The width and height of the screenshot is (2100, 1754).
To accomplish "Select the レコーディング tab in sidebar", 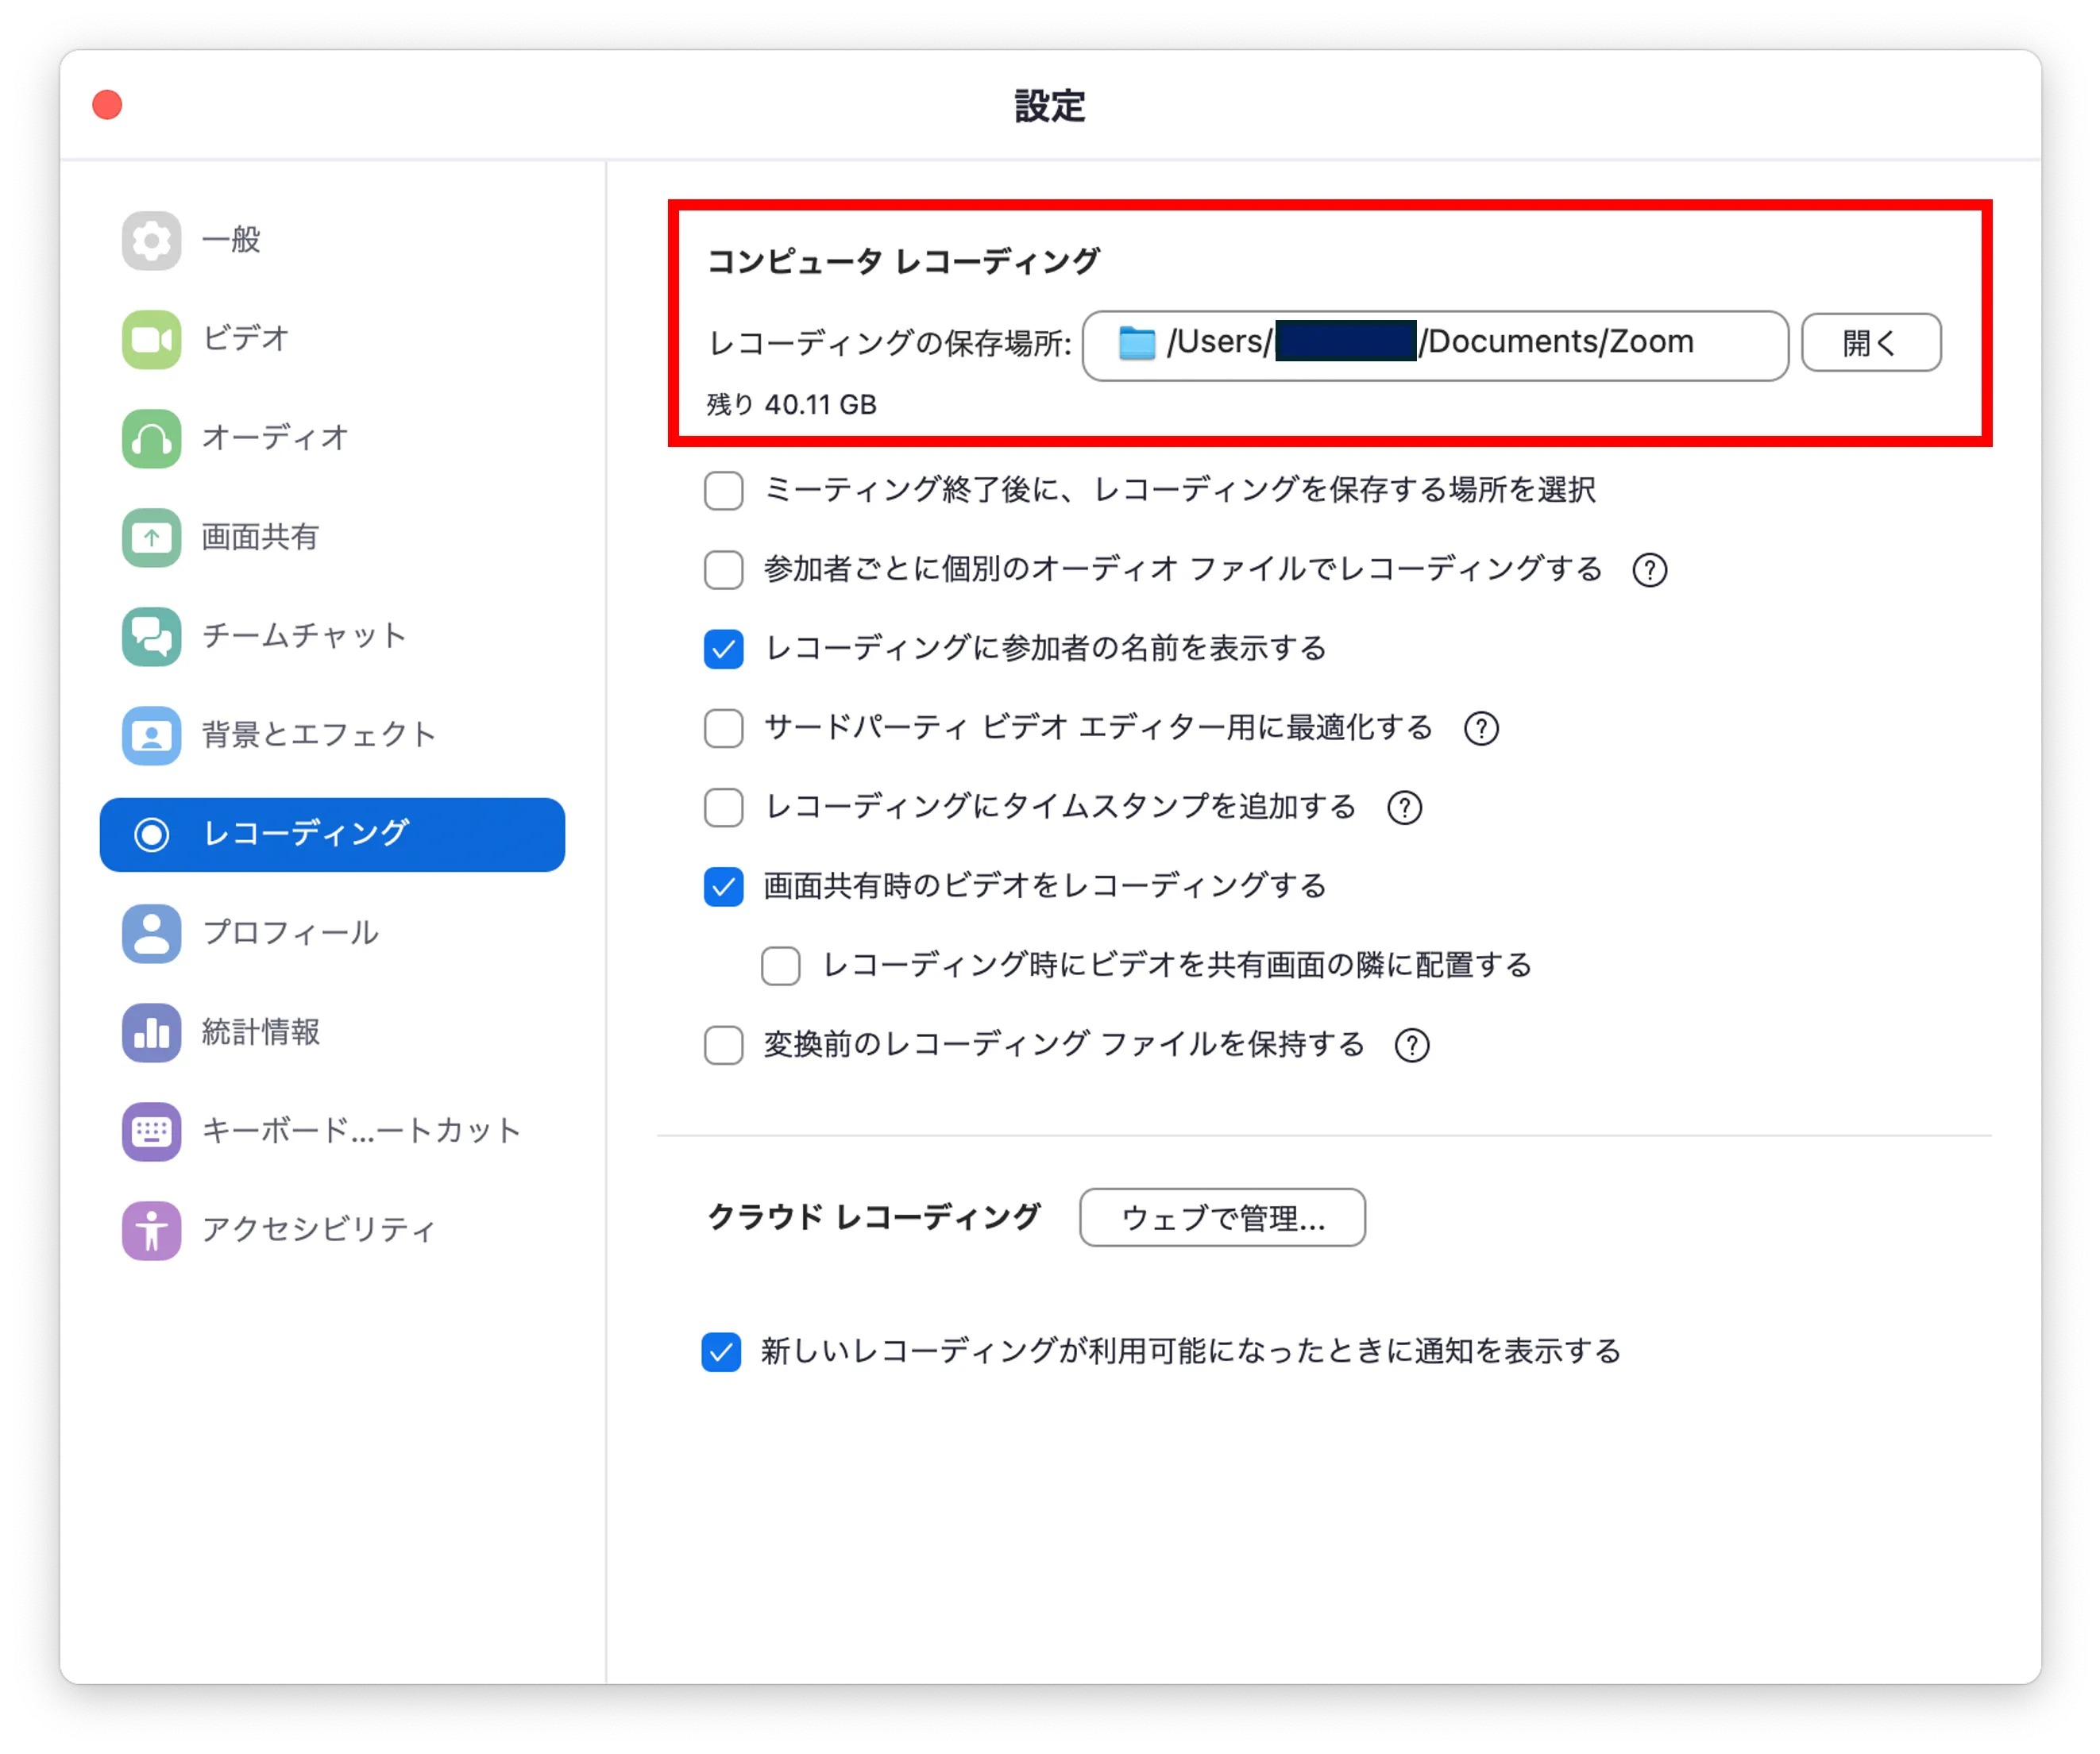I will (x=332, y=834).
